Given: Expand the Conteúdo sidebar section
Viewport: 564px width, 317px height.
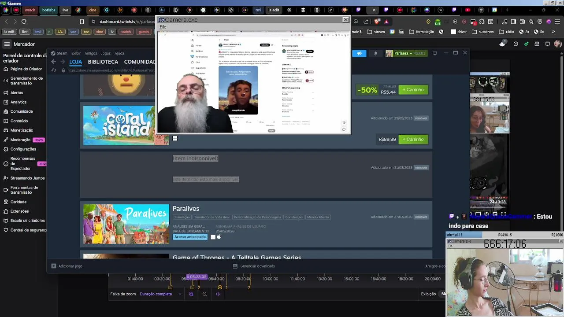Looking at the screenshot, I should (x=16, y=121).
